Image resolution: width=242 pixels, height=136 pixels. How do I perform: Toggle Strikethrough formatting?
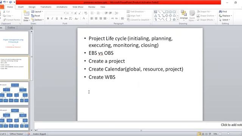[66, 19]
